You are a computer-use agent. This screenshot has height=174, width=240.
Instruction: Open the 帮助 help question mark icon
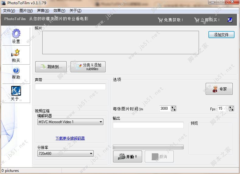(x=16, y=71)
